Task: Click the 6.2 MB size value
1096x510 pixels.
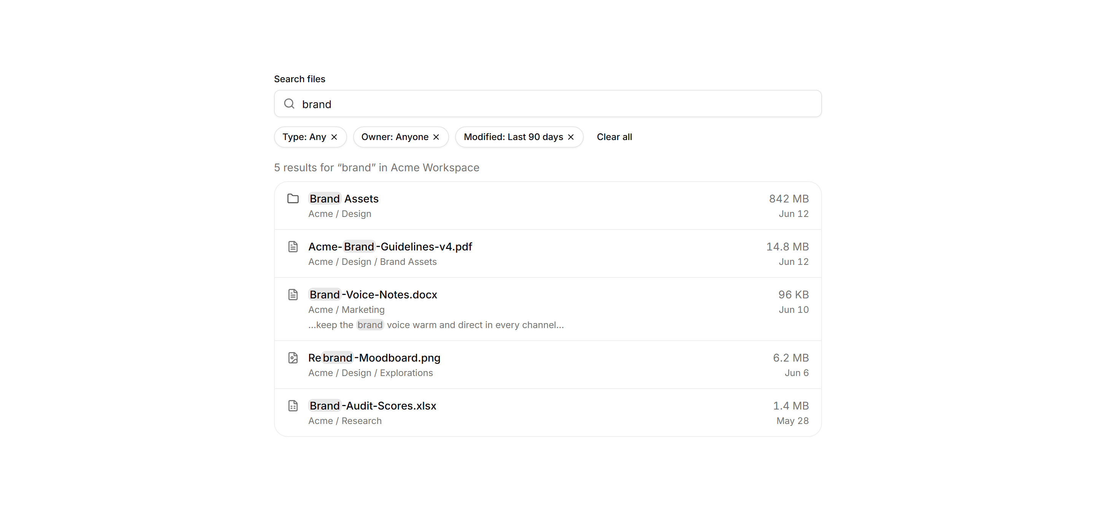Action: [791, 358]
